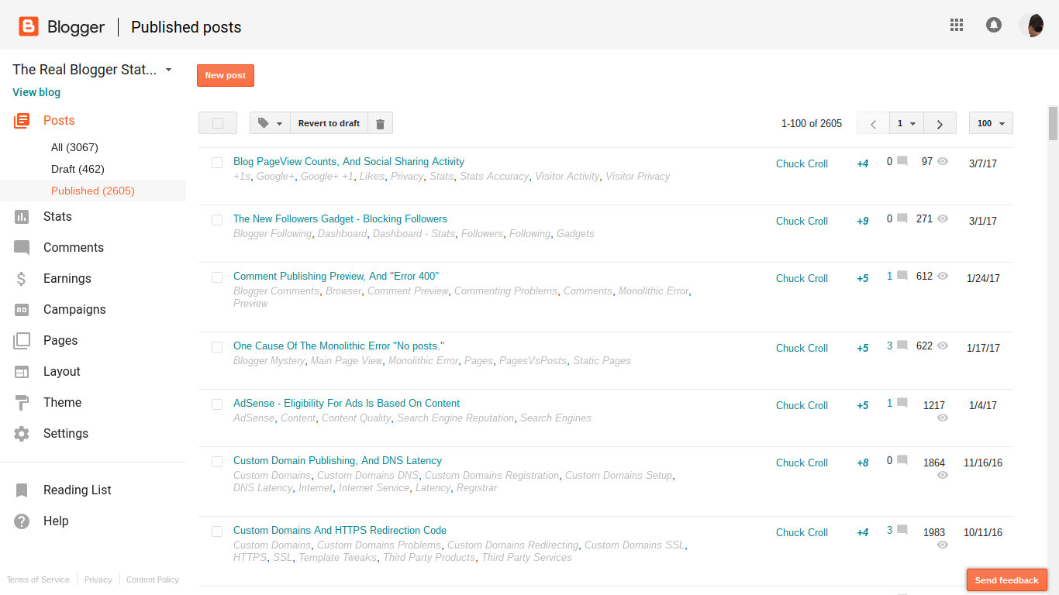
Task: Open the notifications bell
Action: pyautogui.click(x=994, y=25)
